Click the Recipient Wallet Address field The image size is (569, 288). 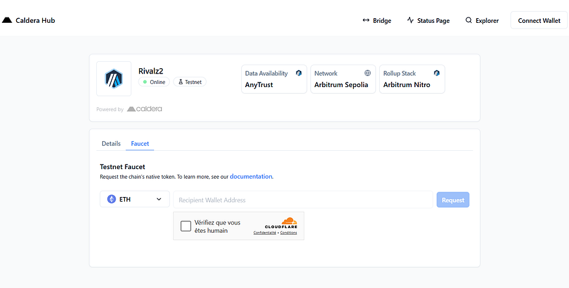pos(303,200)
